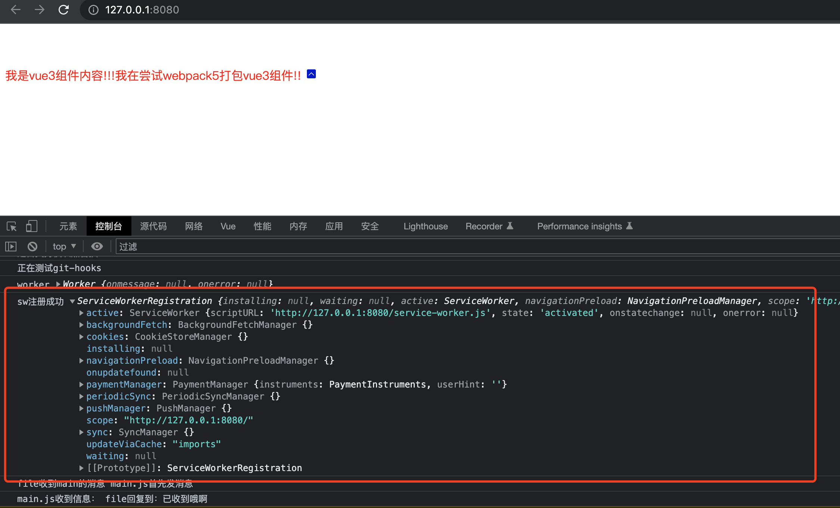Expand the active ServiceWorker property
Viewport: 840px width, 508px height.
[81, 313]
